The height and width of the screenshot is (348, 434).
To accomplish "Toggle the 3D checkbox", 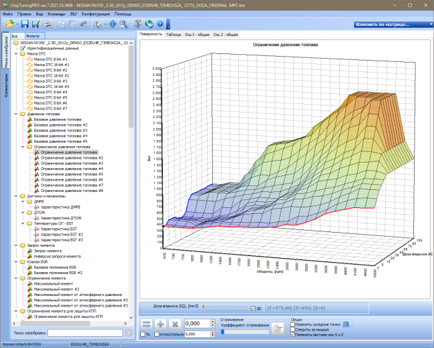I will (253, 308).
